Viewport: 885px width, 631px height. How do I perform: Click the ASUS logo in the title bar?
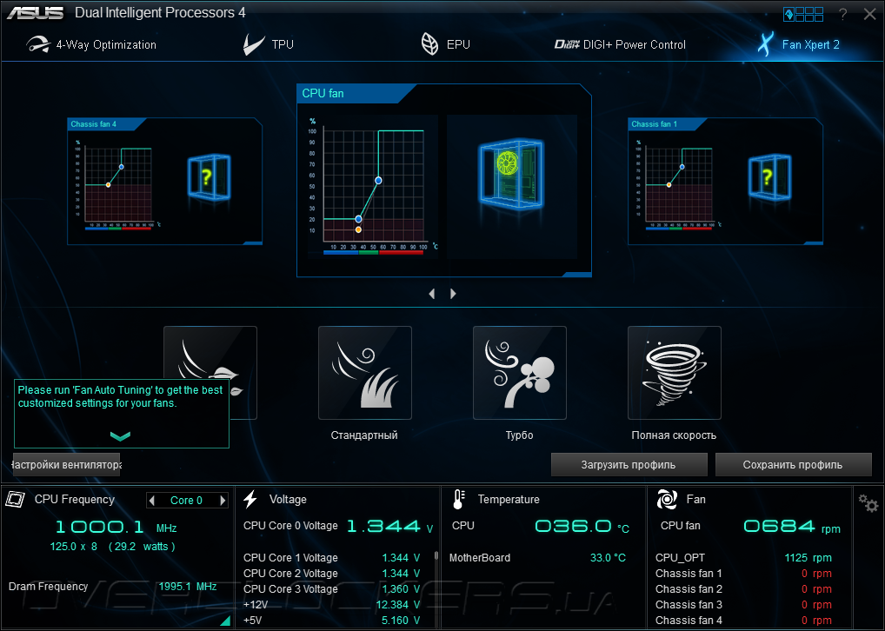pos(35,13)
